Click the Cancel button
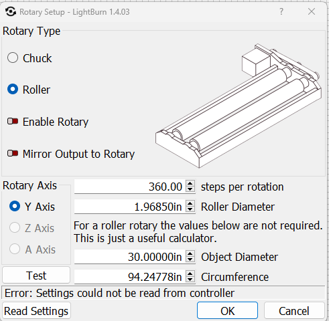Screen dimensions: 329x321 click(x=294, y=311)
